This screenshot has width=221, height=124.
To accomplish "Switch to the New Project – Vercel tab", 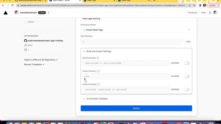I will (65, 1).
